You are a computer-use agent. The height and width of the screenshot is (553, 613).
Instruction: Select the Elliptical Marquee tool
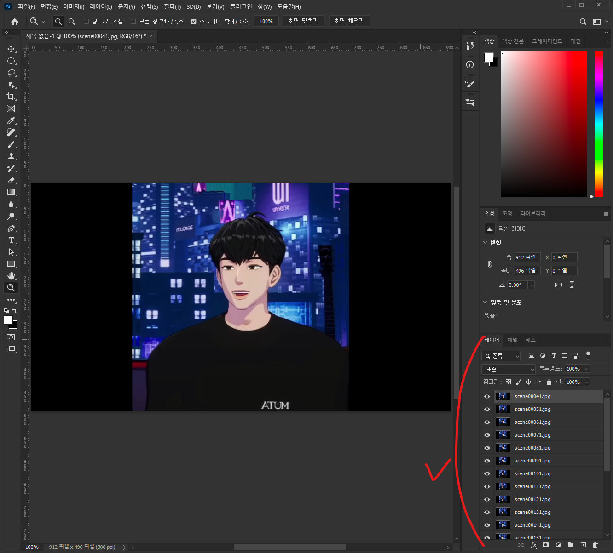coord(11,61)
